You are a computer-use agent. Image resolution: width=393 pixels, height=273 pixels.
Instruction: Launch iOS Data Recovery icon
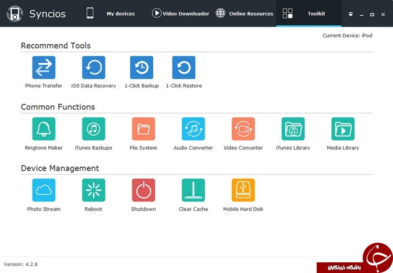(94, 67)
